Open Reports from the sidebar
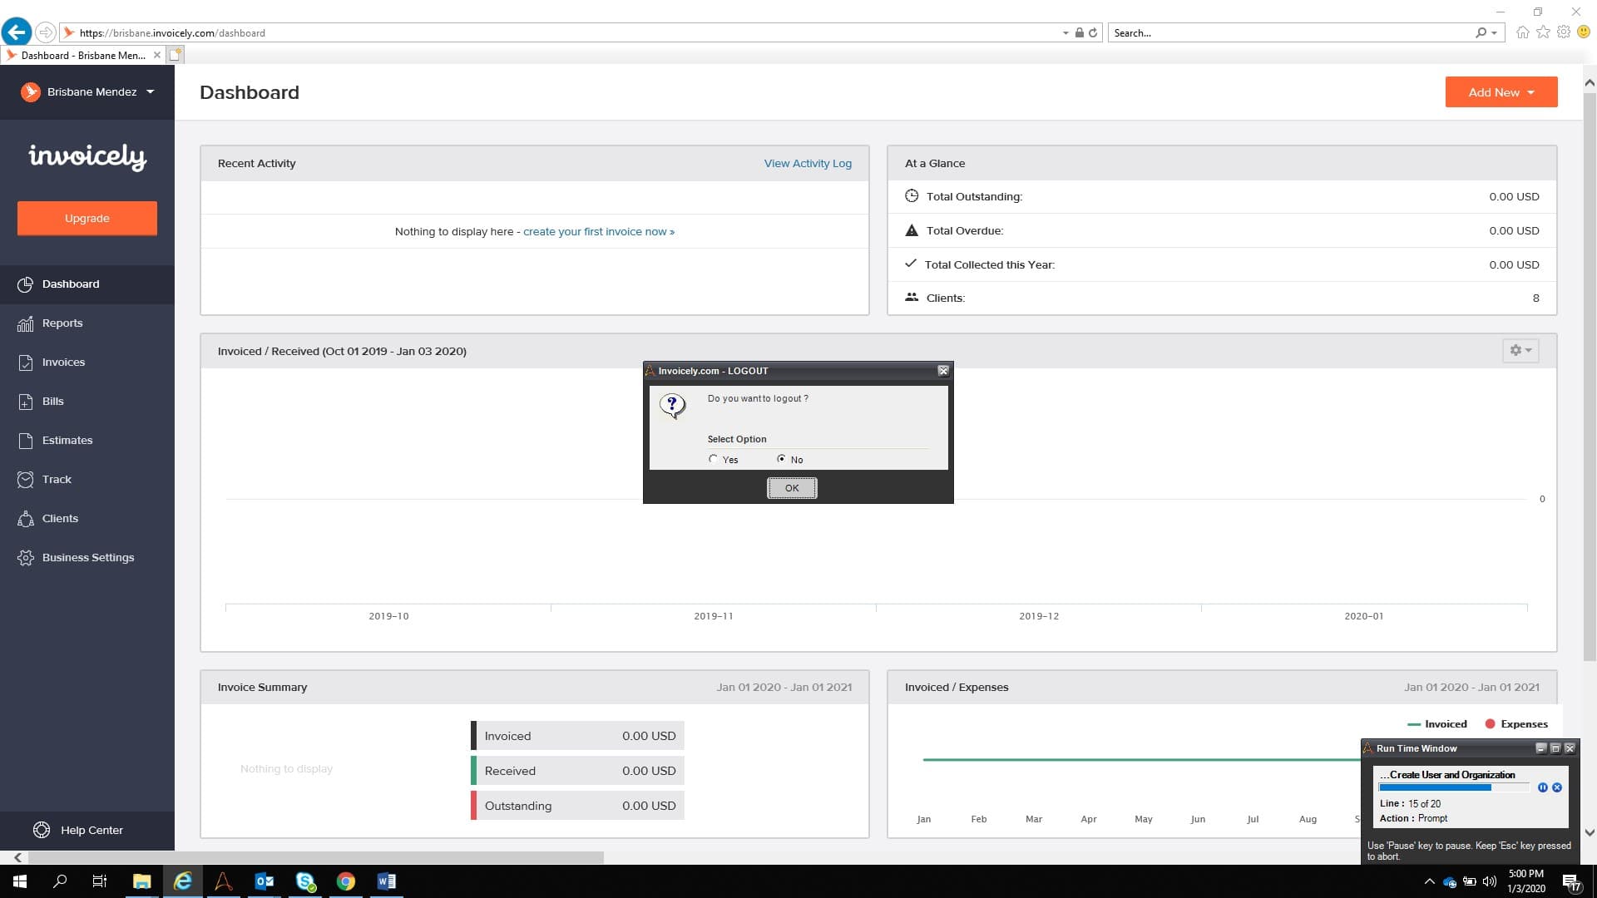The image size is (1597, 898). (x=87, y=323)
